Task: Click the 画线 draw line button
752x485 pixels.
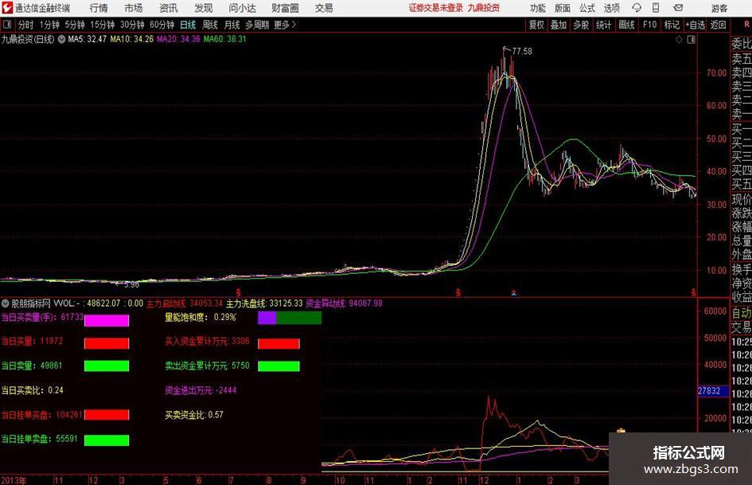Action: (626, 25)
